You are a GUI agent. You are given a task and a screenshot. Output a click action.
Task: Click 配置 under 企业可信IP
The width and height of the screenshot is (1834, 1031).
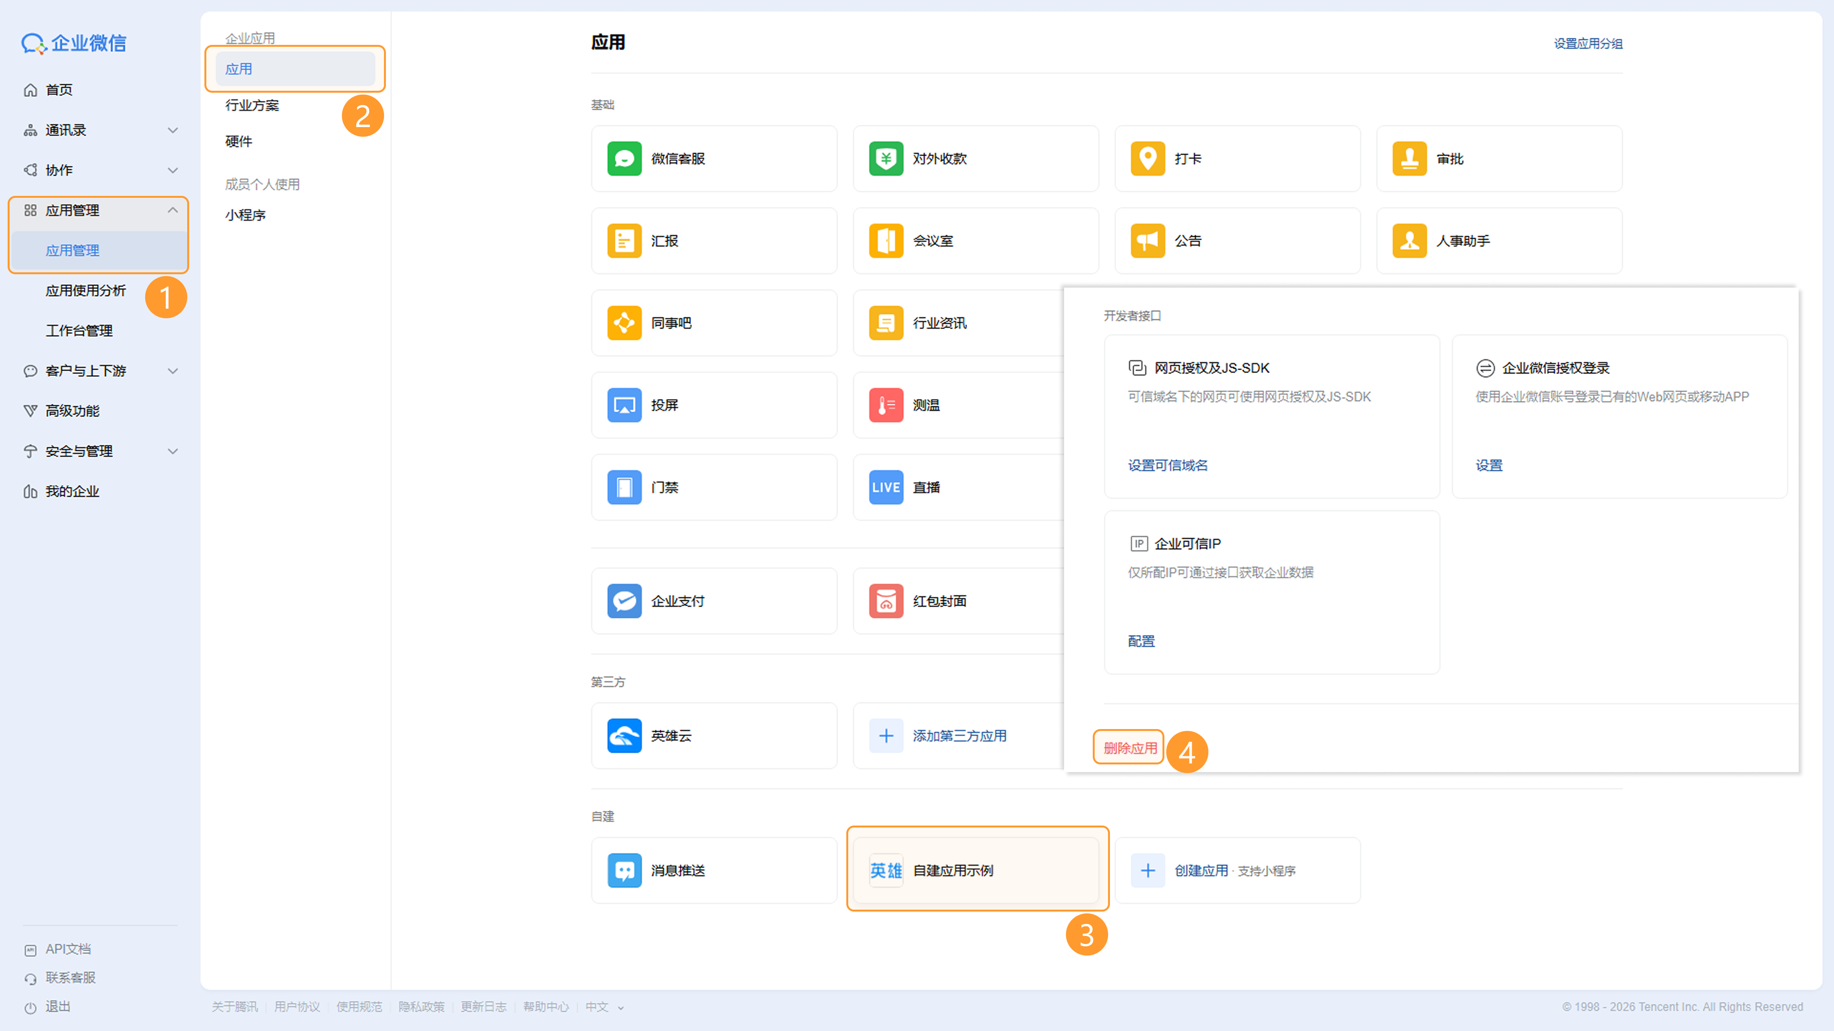[x=1141, y=642]
